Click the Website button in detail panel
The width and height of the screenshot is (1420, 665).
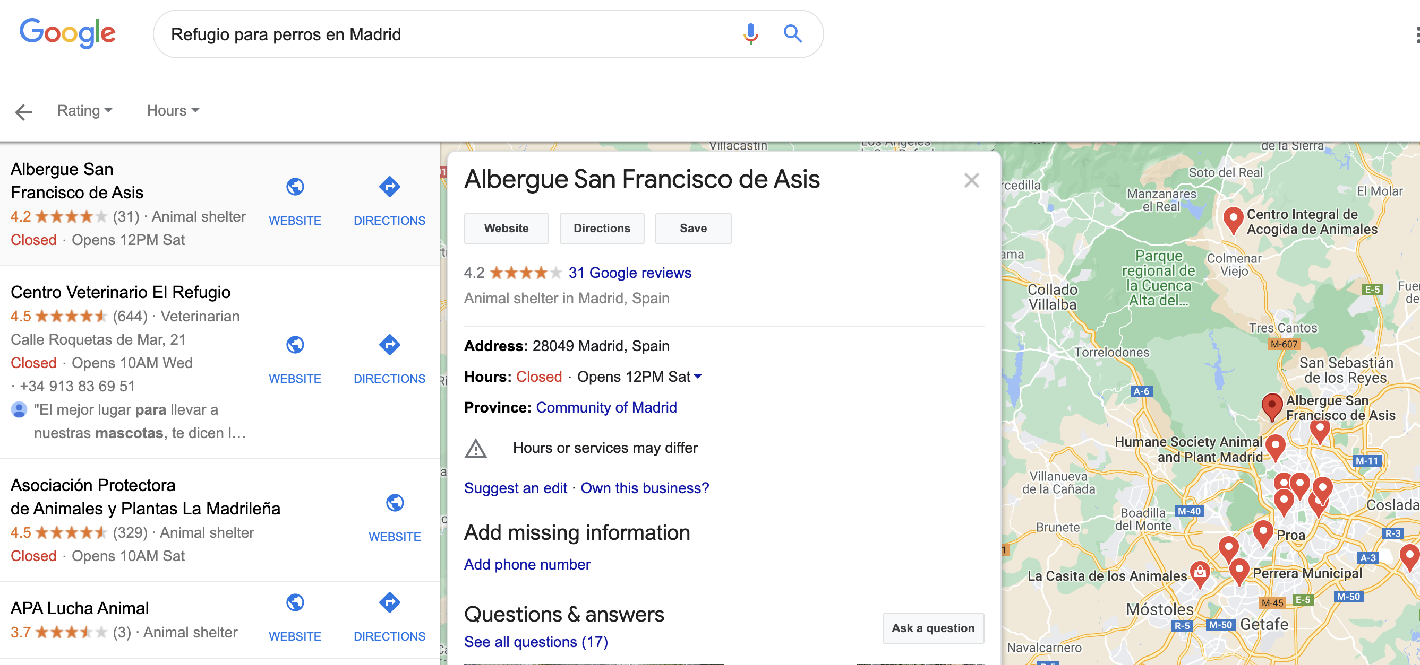pyautogui.click(x=506, y=229)
